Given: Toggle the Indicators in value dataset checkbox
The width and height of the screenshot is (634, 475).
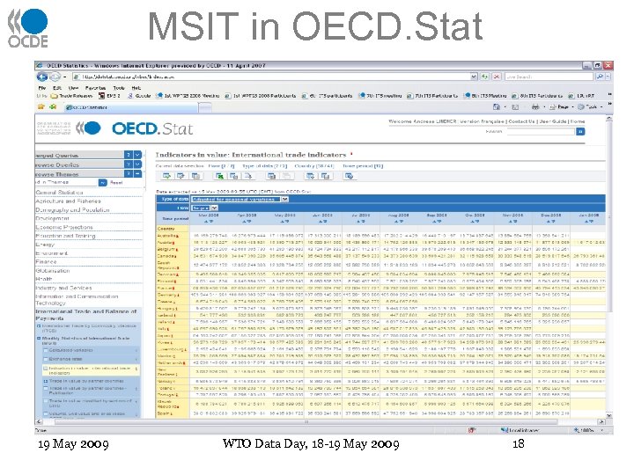Looking at the screenshot, I should pyautogui.click(x=46, y=369).
